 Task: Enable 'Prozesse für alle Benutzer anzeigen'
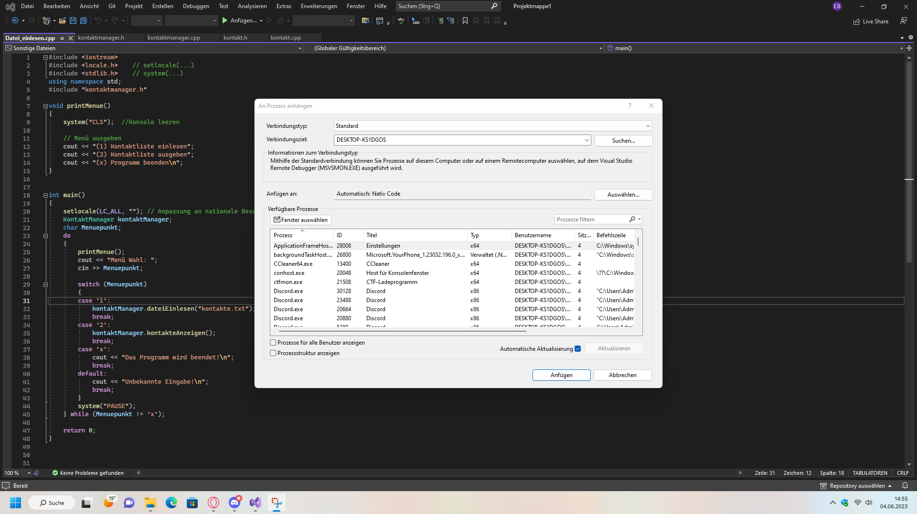click(x=273, y=343)
